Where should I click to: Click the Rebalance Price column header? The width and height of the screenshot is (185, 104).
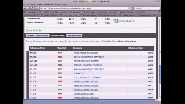point(135,48)
